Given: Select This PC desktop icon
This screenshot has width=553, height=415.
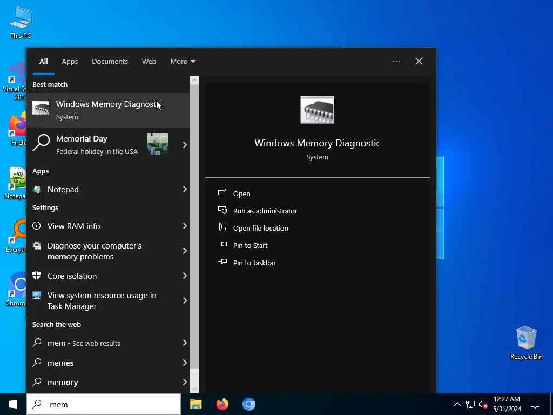Looking at the screenshot, I should pos(21,22).
